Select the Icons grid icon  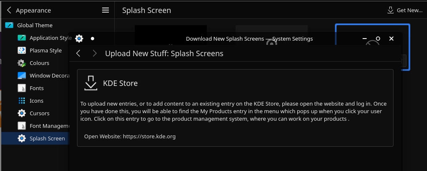point(21,101)
